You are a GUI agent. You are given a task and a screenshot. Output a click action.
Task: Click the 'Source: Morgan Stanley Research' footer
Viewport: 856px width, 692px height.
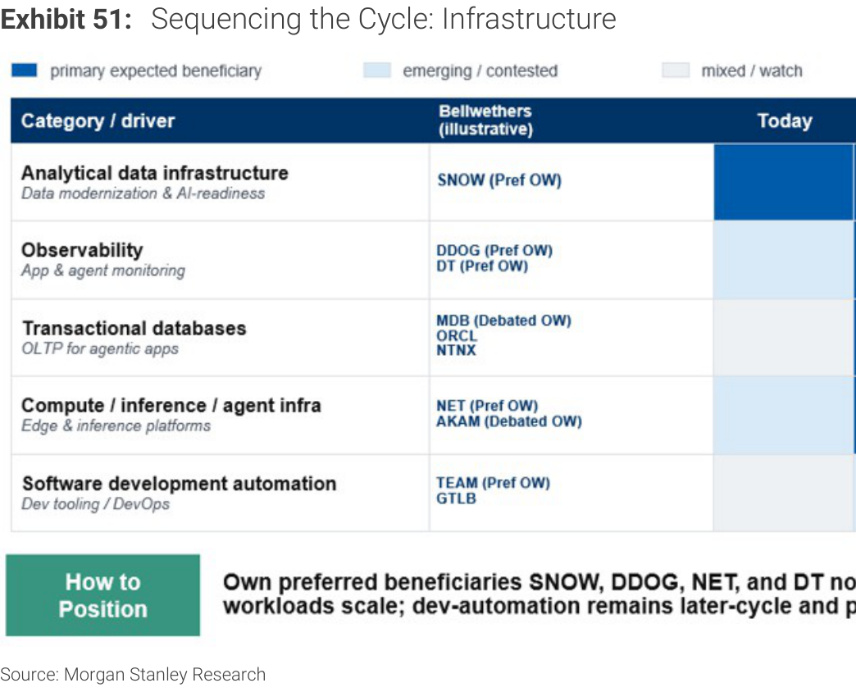point(133,675)
